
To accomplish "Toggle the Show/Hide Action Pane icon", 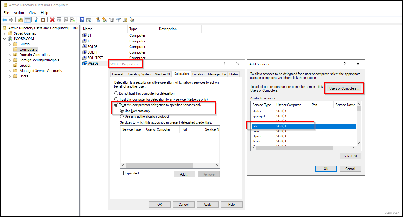I will 89,20.
